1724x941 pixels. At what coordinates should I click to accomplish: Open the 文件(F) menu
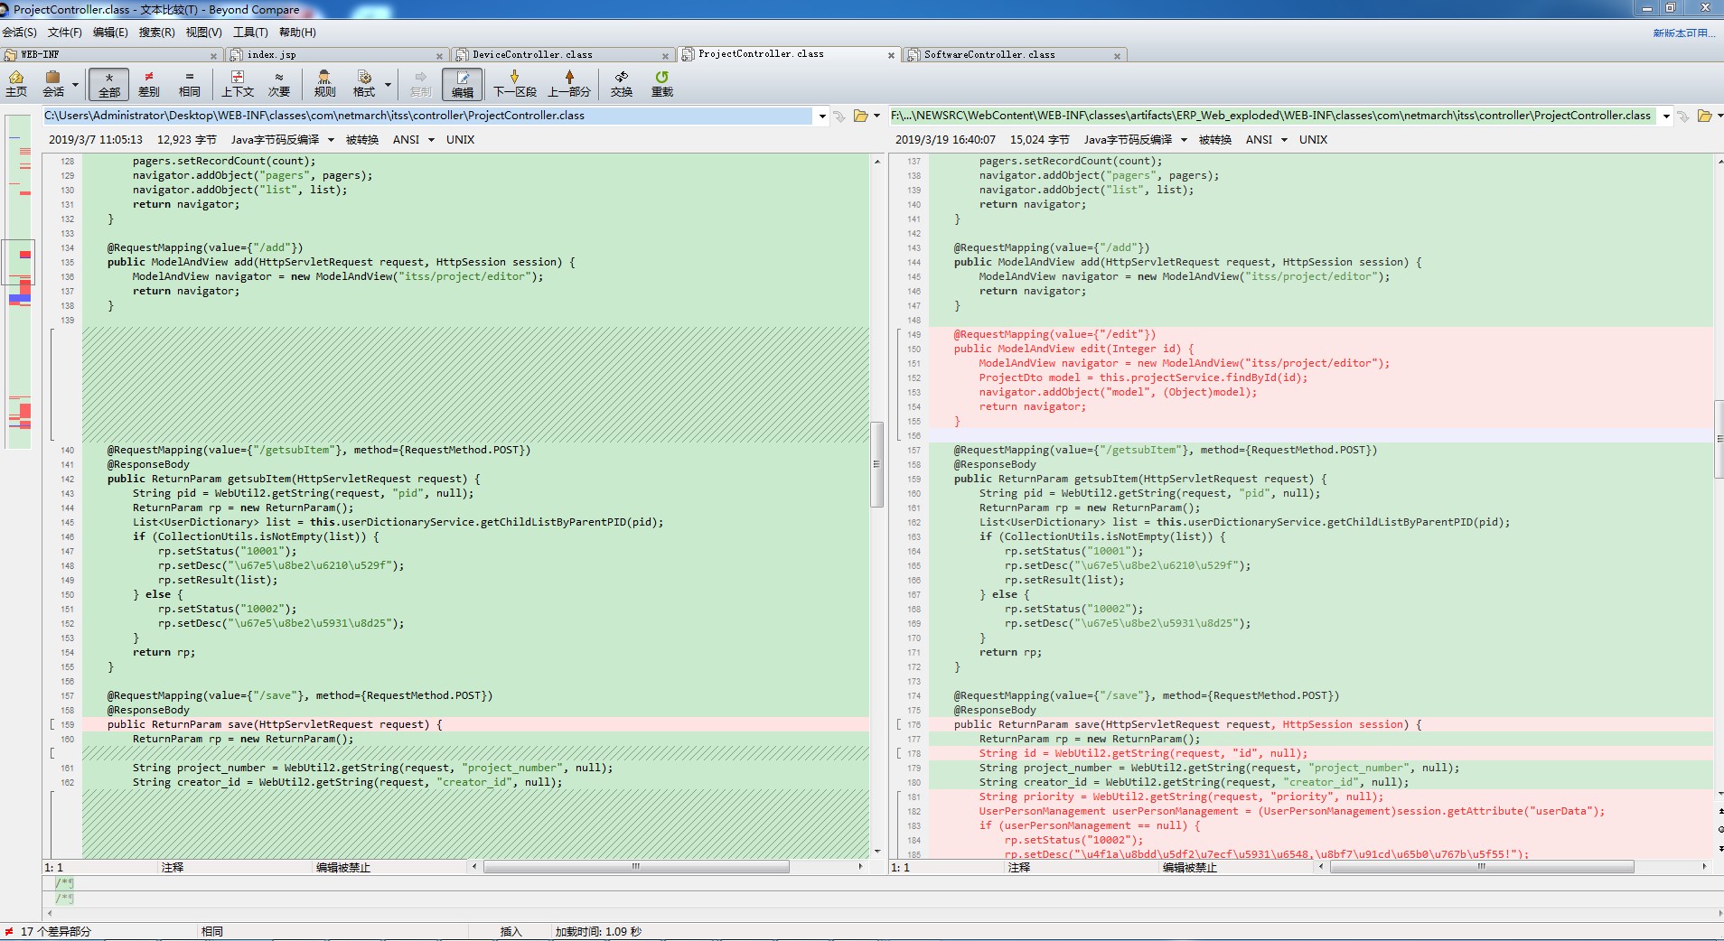(x=65, y=33)
